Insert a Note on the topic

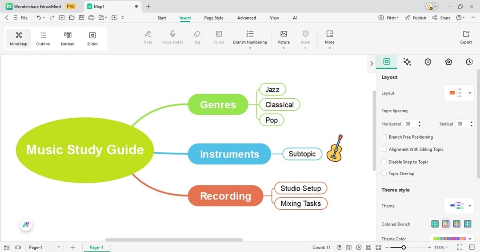pos(148,37)
